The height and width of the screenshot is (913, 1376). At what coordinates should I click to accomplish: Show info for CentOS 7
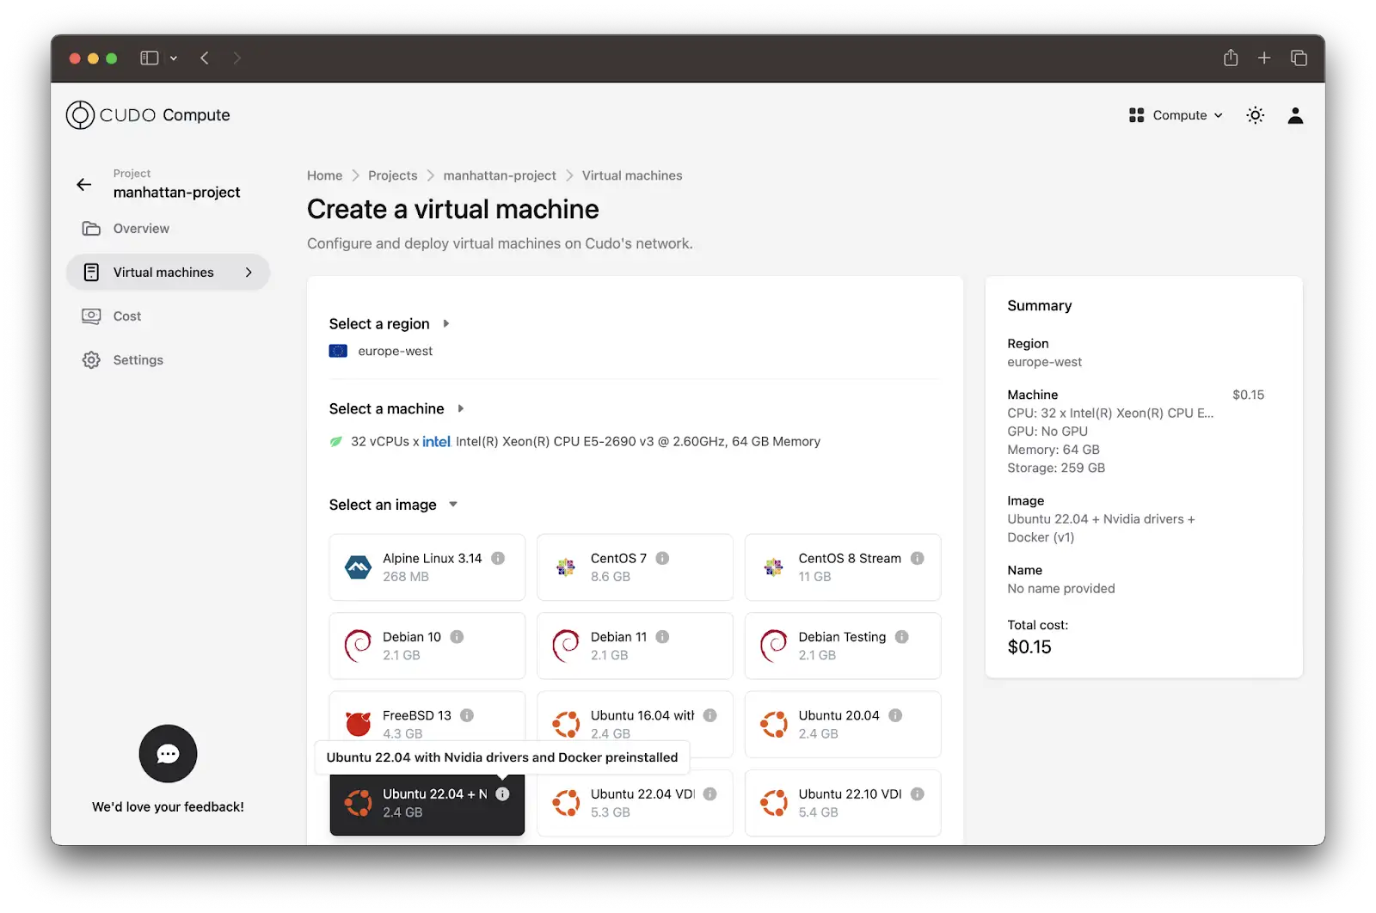[662, 558]
